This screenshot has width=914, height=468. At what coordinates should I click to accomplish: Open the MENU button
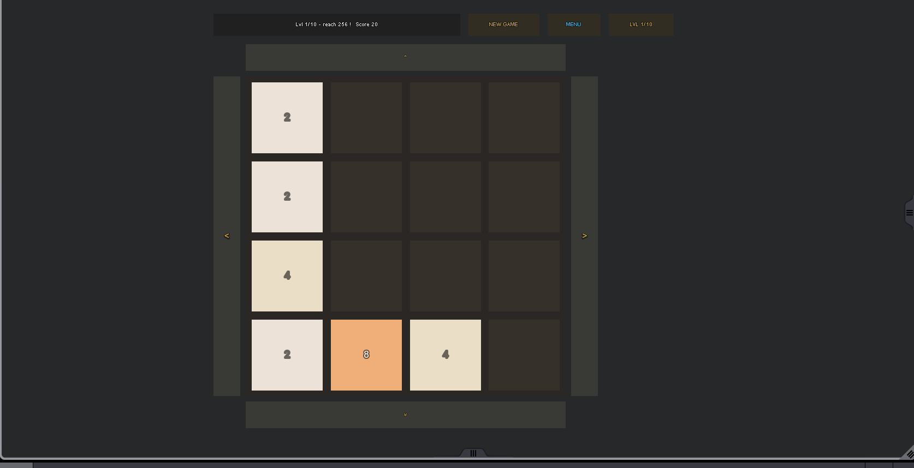pyautogui.click(x=573, y=25)
